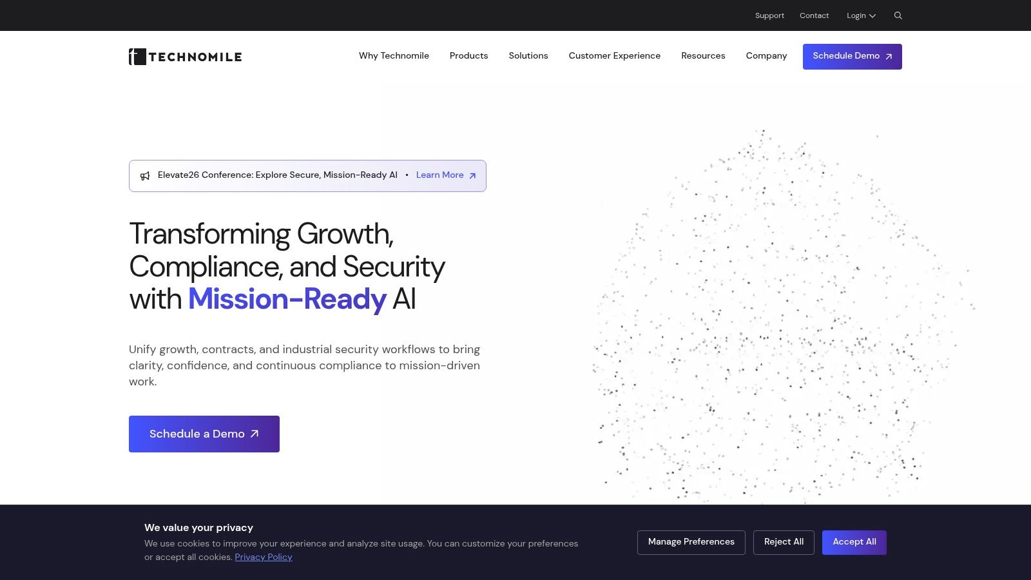The image size is (1031, 580).
Task: Click the Schedule a Demo hero button
Action: [204, 434]
